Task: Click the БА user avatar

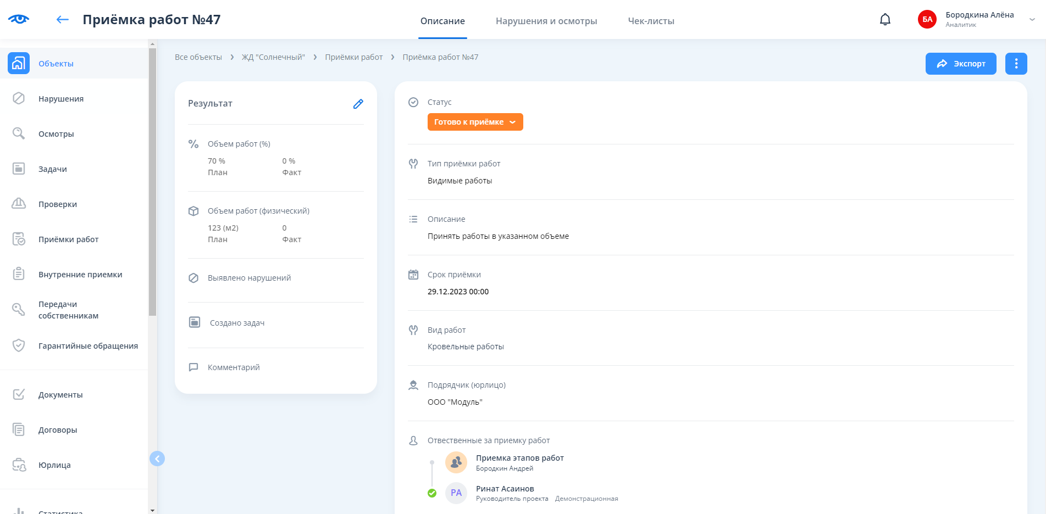Action: 927,19
